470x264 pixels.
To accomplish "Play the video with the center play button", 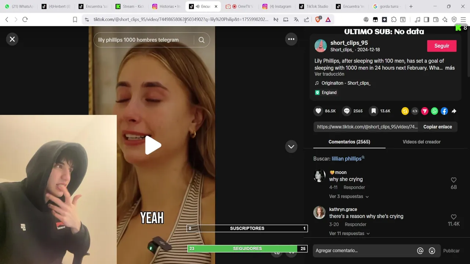I will (x=153, y=146).
